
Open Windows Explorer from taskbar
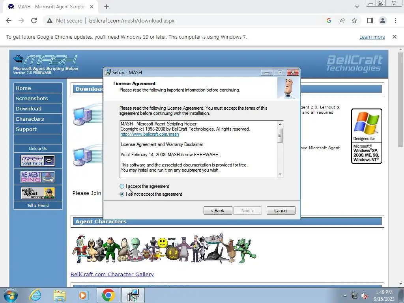[x=60, y=295]
